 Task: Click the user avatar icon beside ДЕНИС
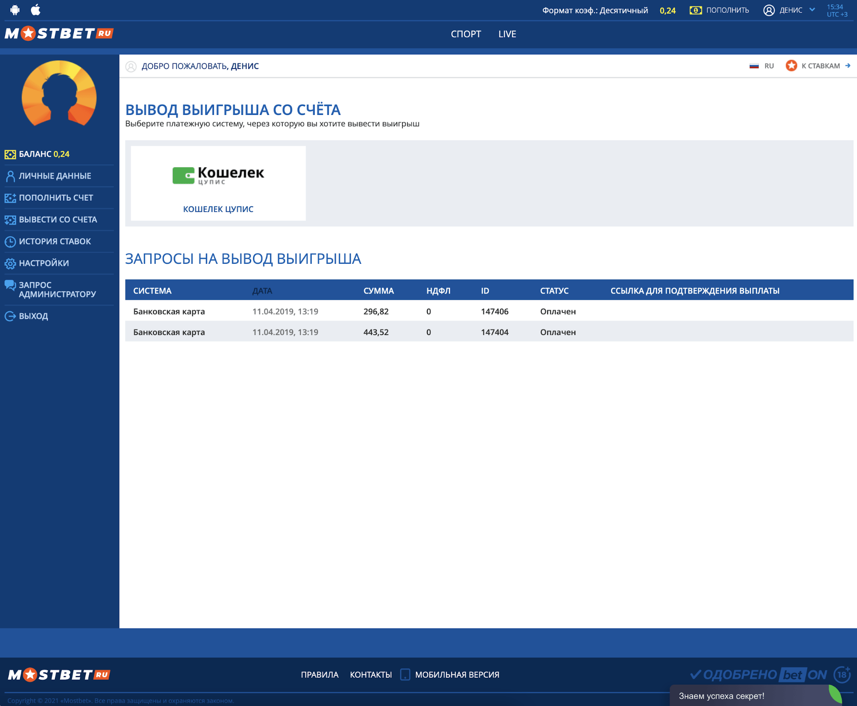(769, 10)
